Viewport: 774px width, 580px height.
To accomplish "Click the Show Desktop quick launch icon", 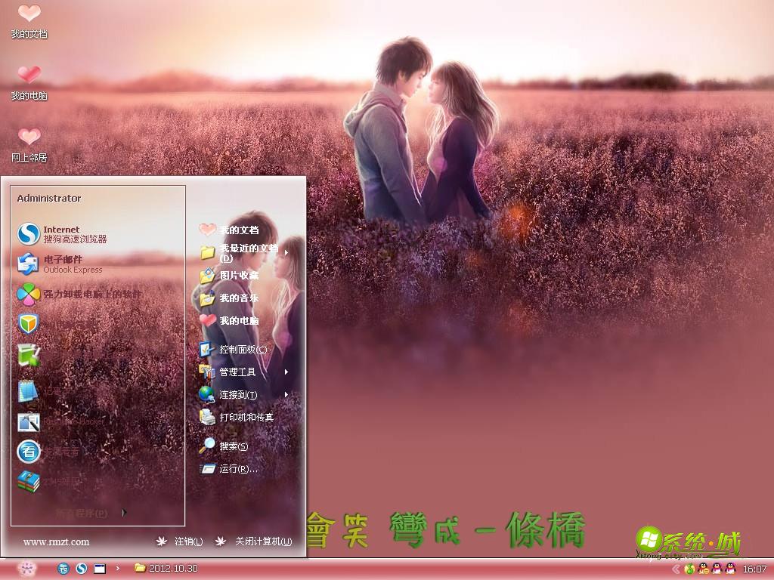I will (x=99, y=569).
